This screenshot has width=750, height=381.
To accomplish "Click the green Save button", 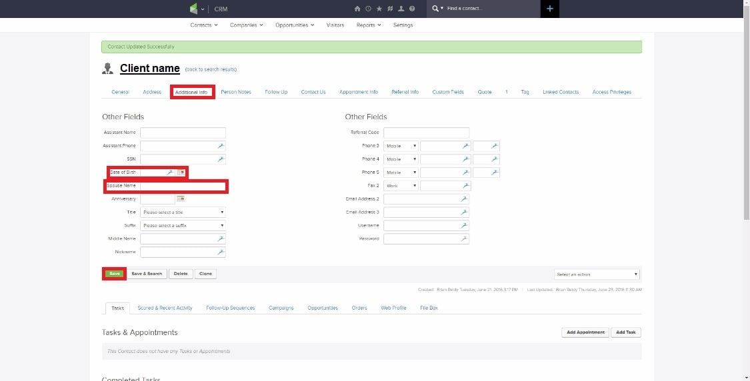I will (115, 274).
